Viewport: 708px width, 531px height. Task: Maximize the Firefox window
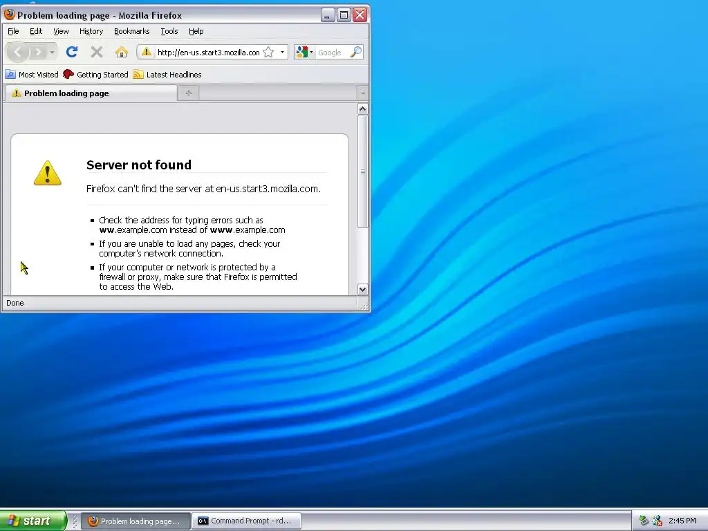(x=344, y=15)
